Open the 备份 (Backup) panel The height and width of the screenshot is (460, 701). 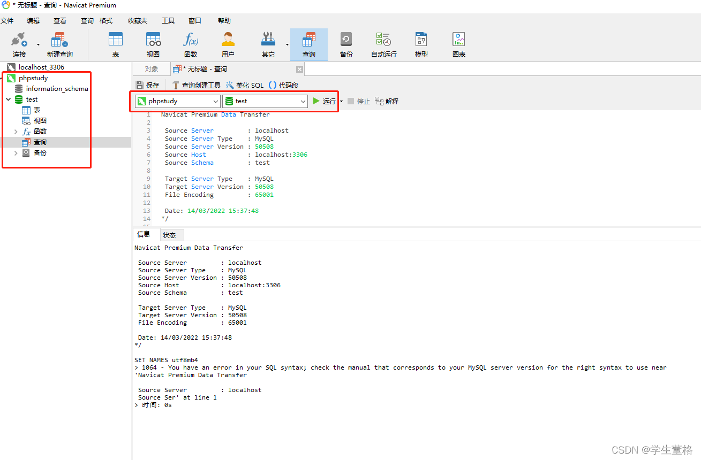[346, 44]
